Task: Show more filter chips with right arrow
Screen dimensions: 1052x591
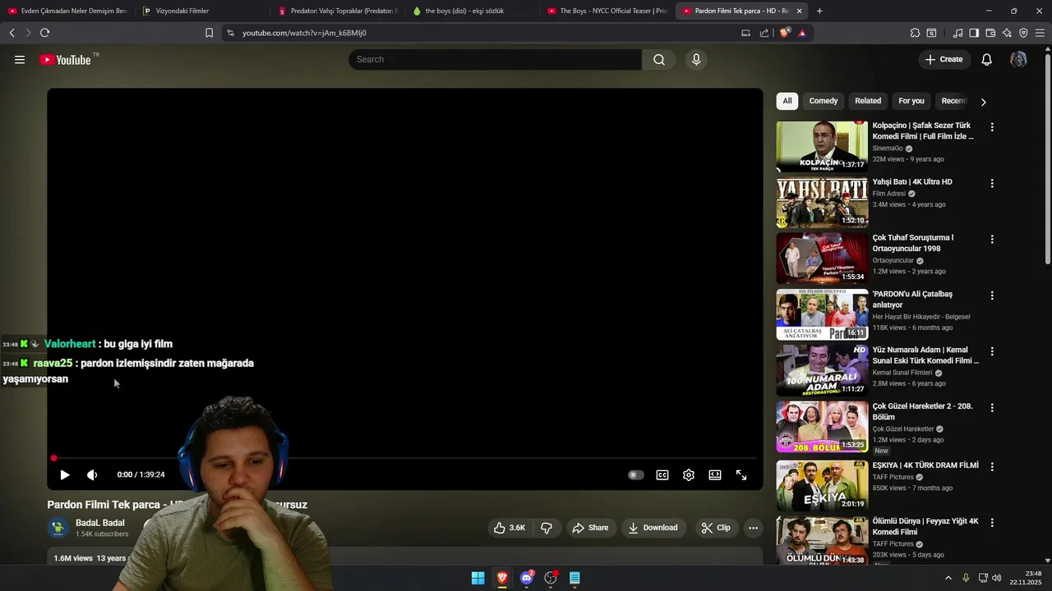Action: click(983, 102)
